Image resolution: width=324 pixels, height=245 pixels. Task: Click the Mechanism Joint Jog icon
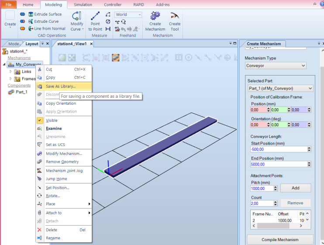(x=39, y=171)
